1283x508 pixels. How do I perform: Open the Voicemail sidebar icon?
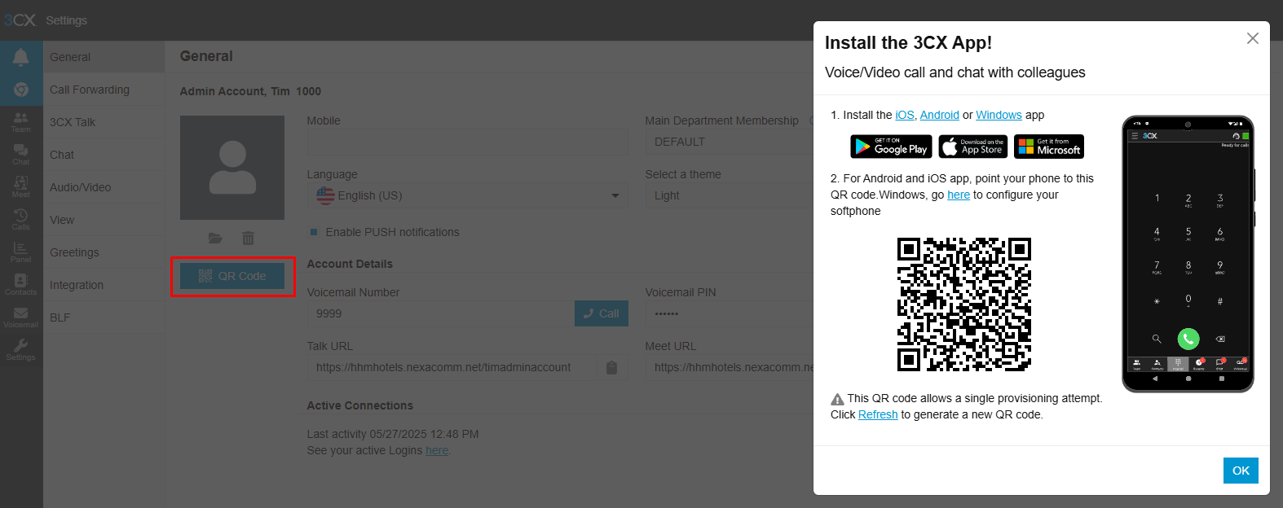click(21, 317)
